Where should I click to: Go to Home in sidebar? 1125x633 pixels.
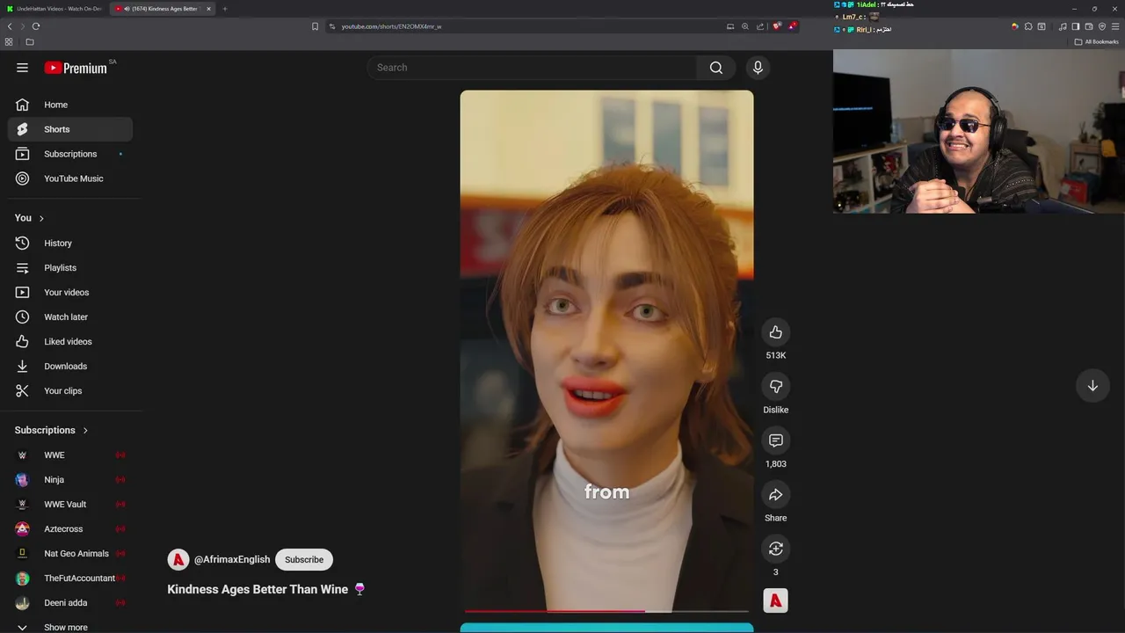point(70,105)
